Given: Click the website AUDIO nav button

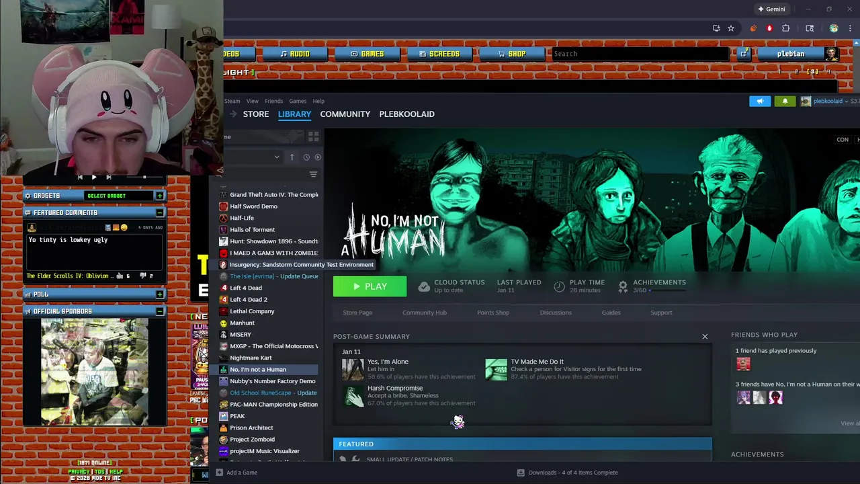Looking at the screenshot, I should (x=295, y=54).
